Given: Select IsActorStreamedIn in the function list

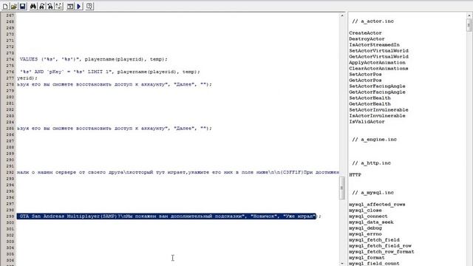Looking at the screenshot, I should (374, 44).
